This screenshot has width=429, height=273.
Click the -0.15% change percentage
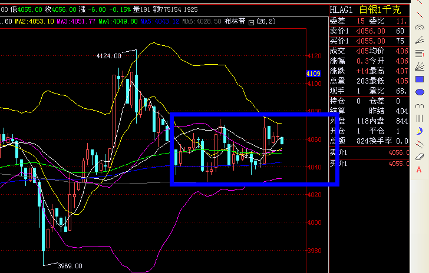(x=120, y=9)
